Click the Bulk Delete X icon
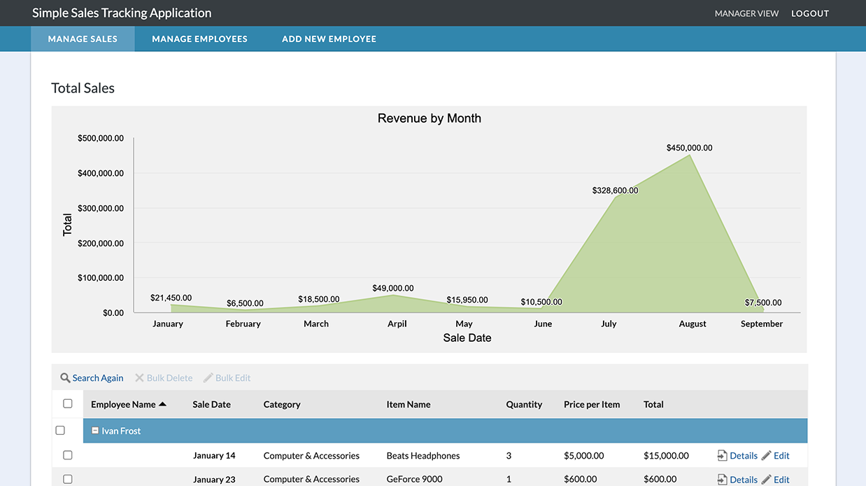Screen dimensions: 866x486 tap(139, 378)
